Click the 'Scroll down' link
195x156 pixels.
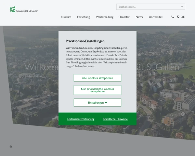[x=34, y=76]
